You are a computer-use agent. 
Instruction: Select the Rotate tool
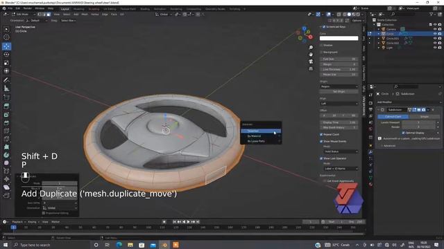coord(6,54)
